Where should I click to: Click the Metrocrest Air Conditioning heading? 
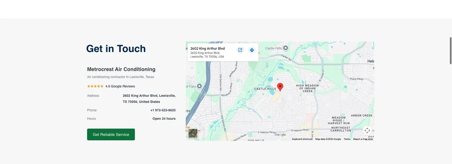click(121, 69)
